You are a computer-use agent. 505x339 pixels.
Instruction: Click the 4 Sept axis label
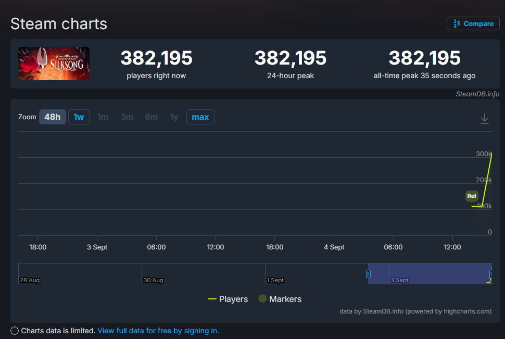coord(334,247)
